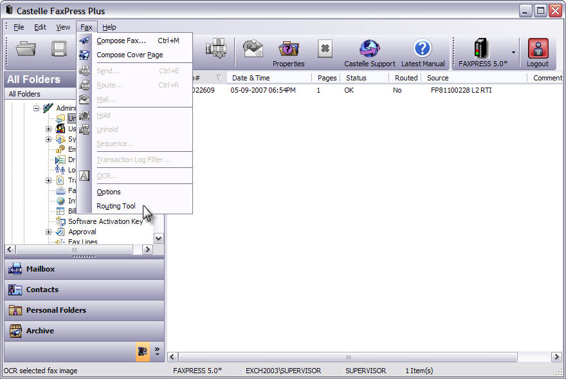Select the fax row dated 05-09-2007 06:54PM
566x379 pixels.
pos(365,90)
